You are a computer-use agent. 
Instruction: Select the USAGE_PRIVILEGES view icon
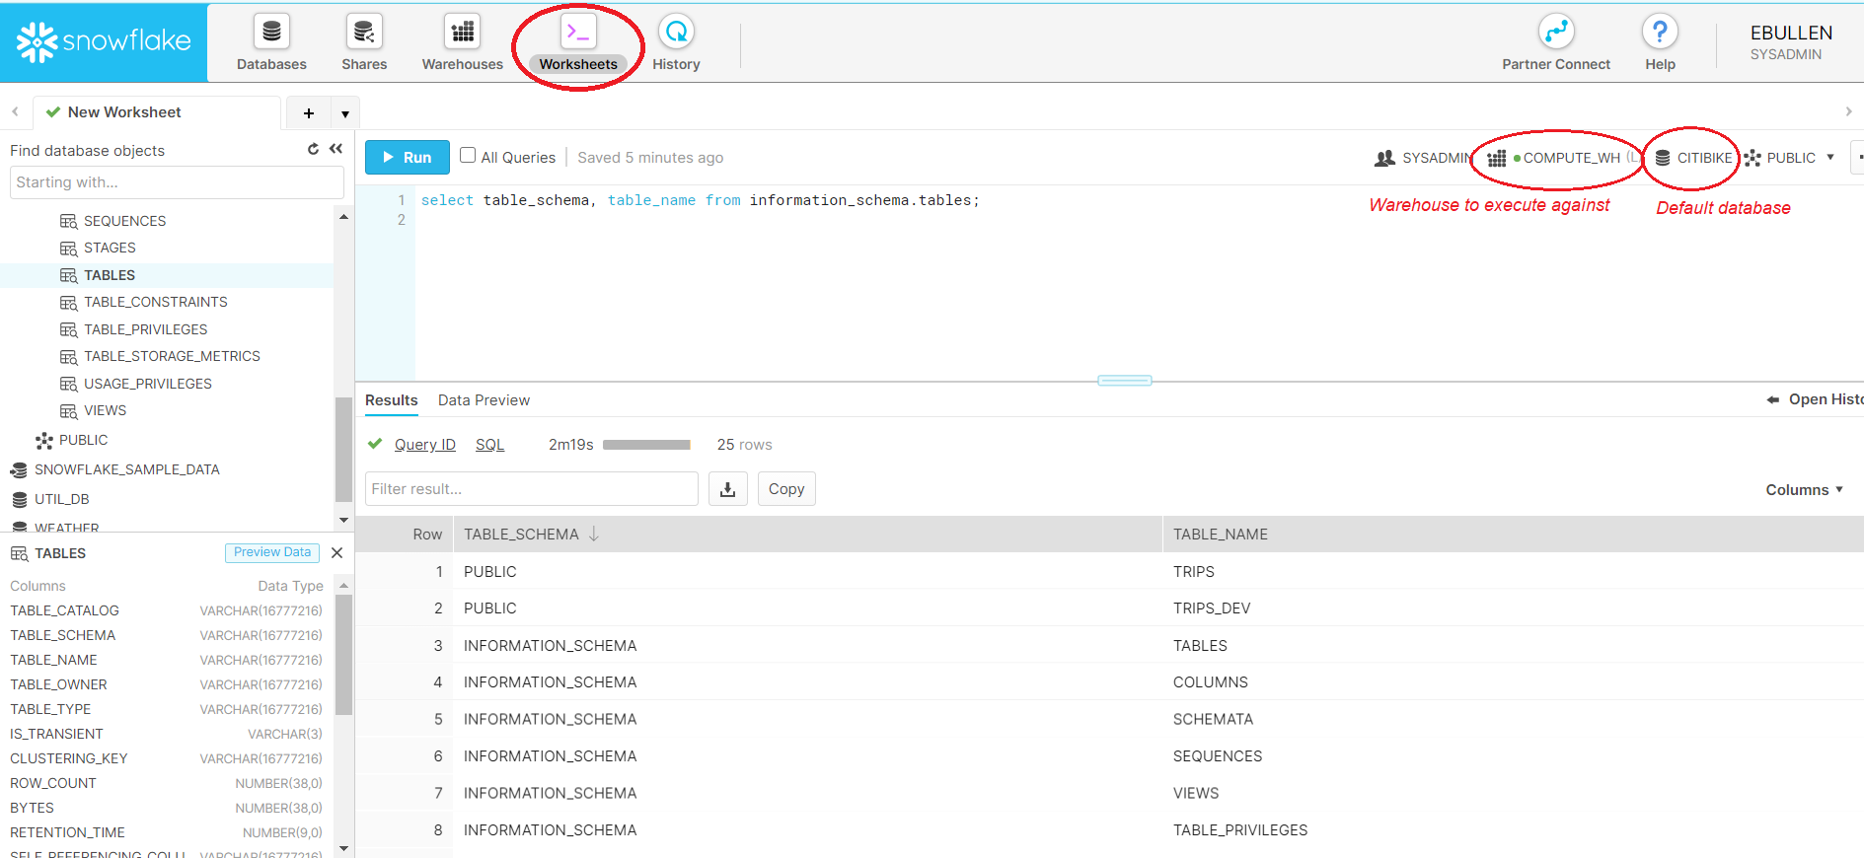click(x=68, y=384)
